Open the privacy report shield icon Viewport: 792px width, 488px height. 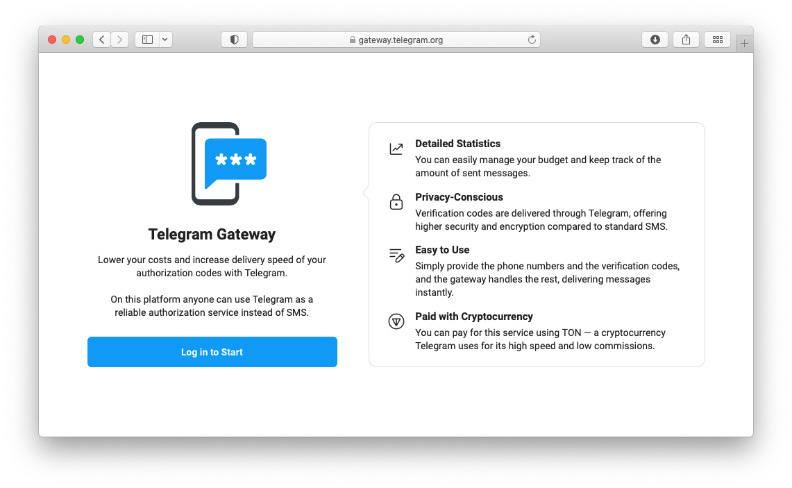coord(235,40)
